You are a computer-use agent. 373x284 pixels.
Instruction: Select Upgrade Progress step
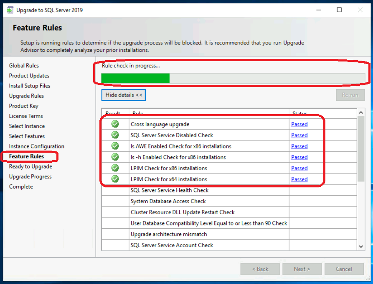pos(30,177)
